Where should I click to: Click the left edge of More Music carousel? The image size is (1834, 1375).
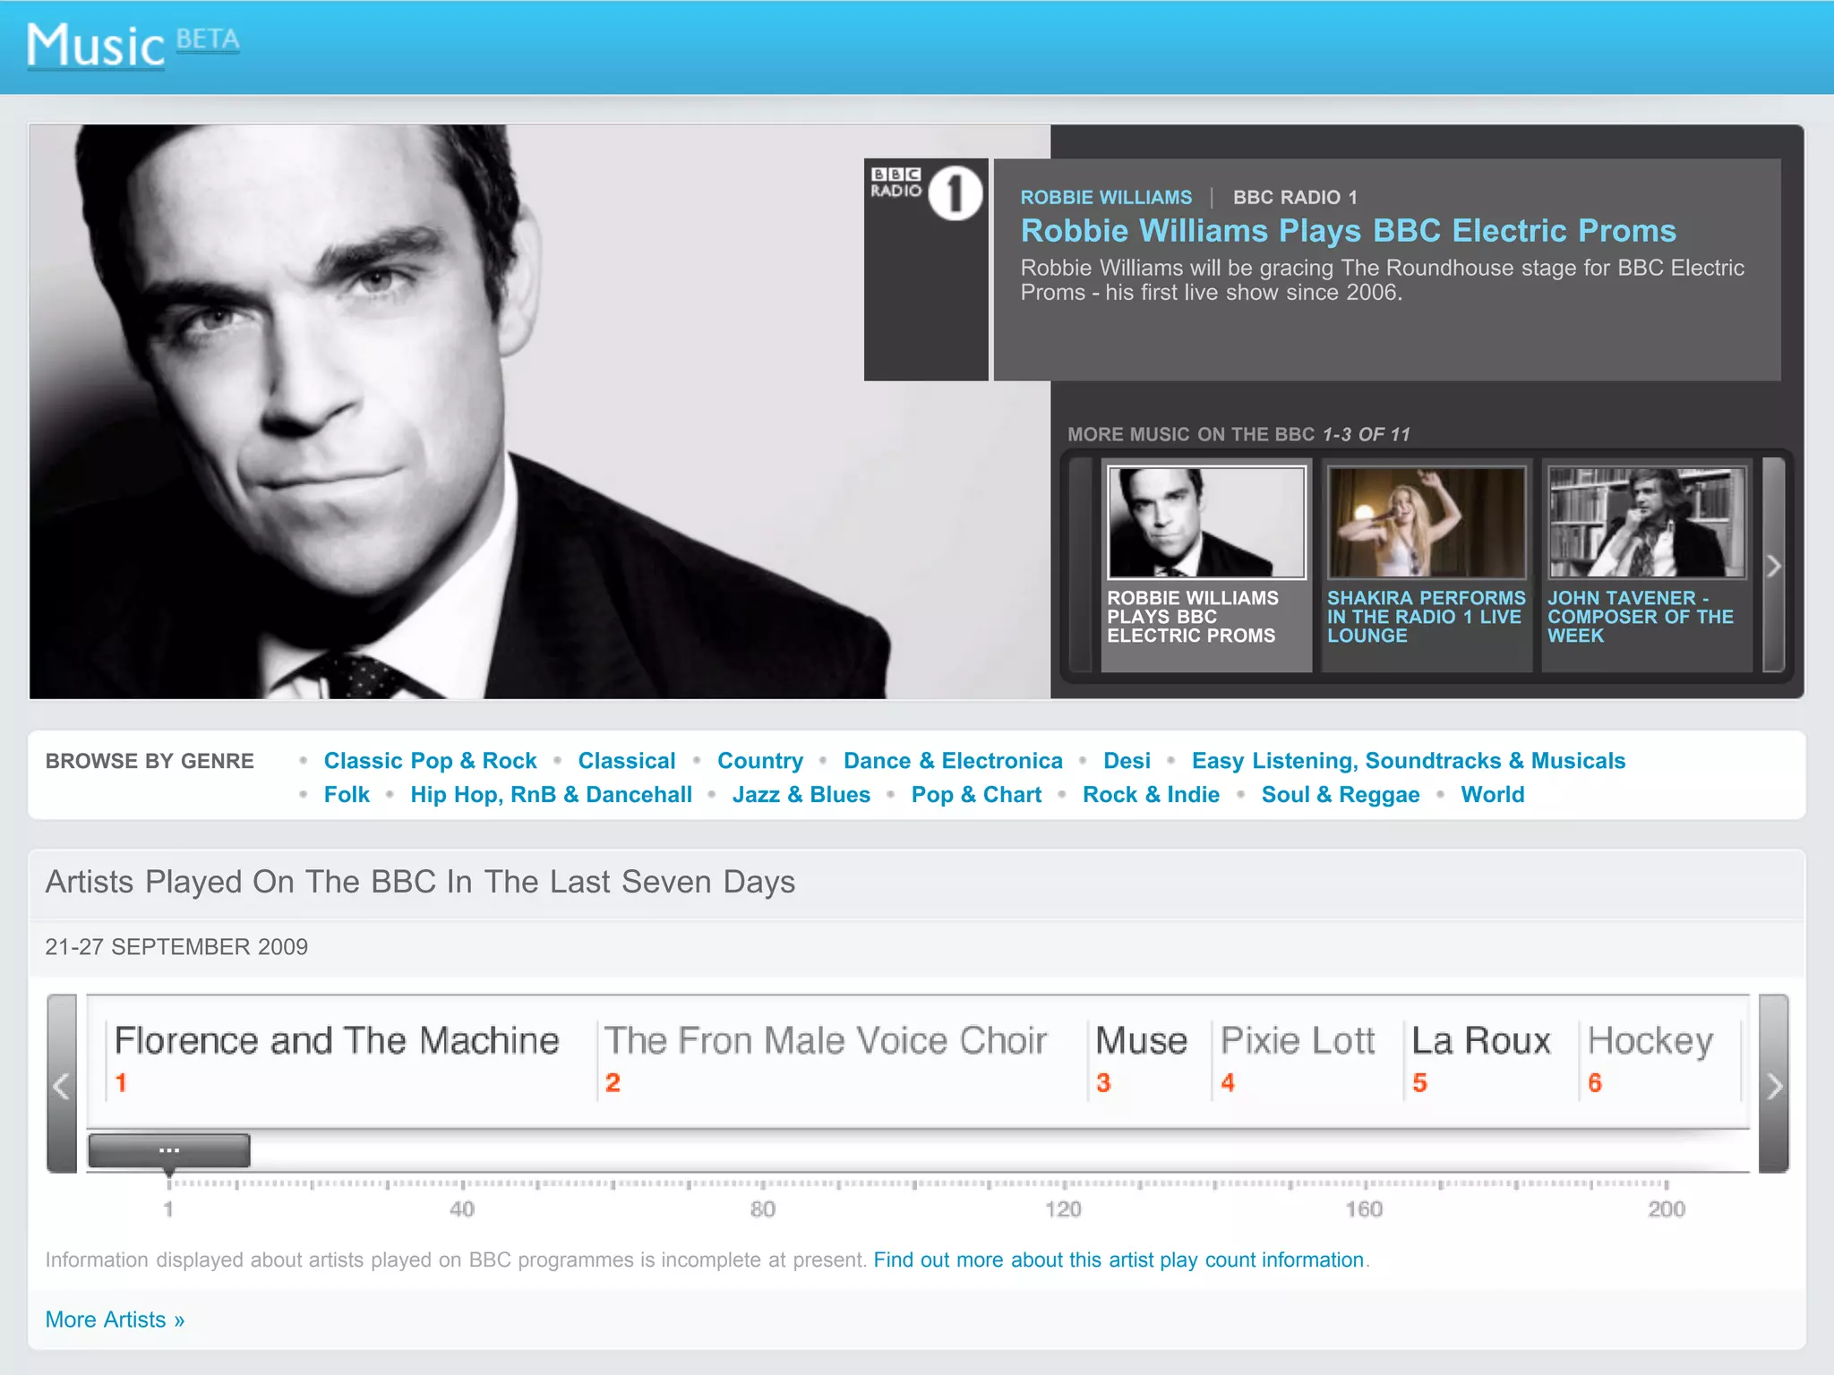click(1080, 566)
